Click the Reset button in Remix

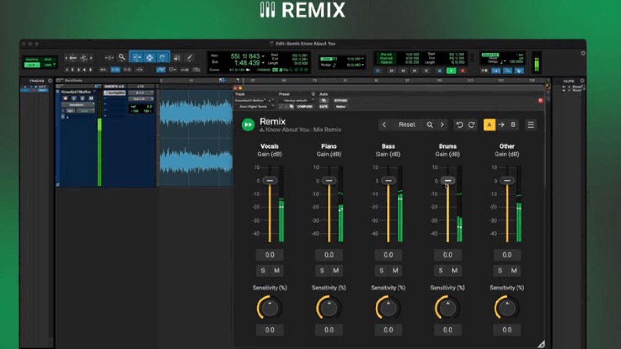(407, 125)
